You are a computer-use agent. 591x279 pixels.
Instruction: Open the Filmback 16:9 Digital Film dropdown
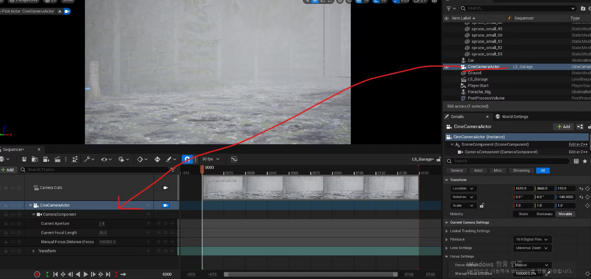[532, 239]
